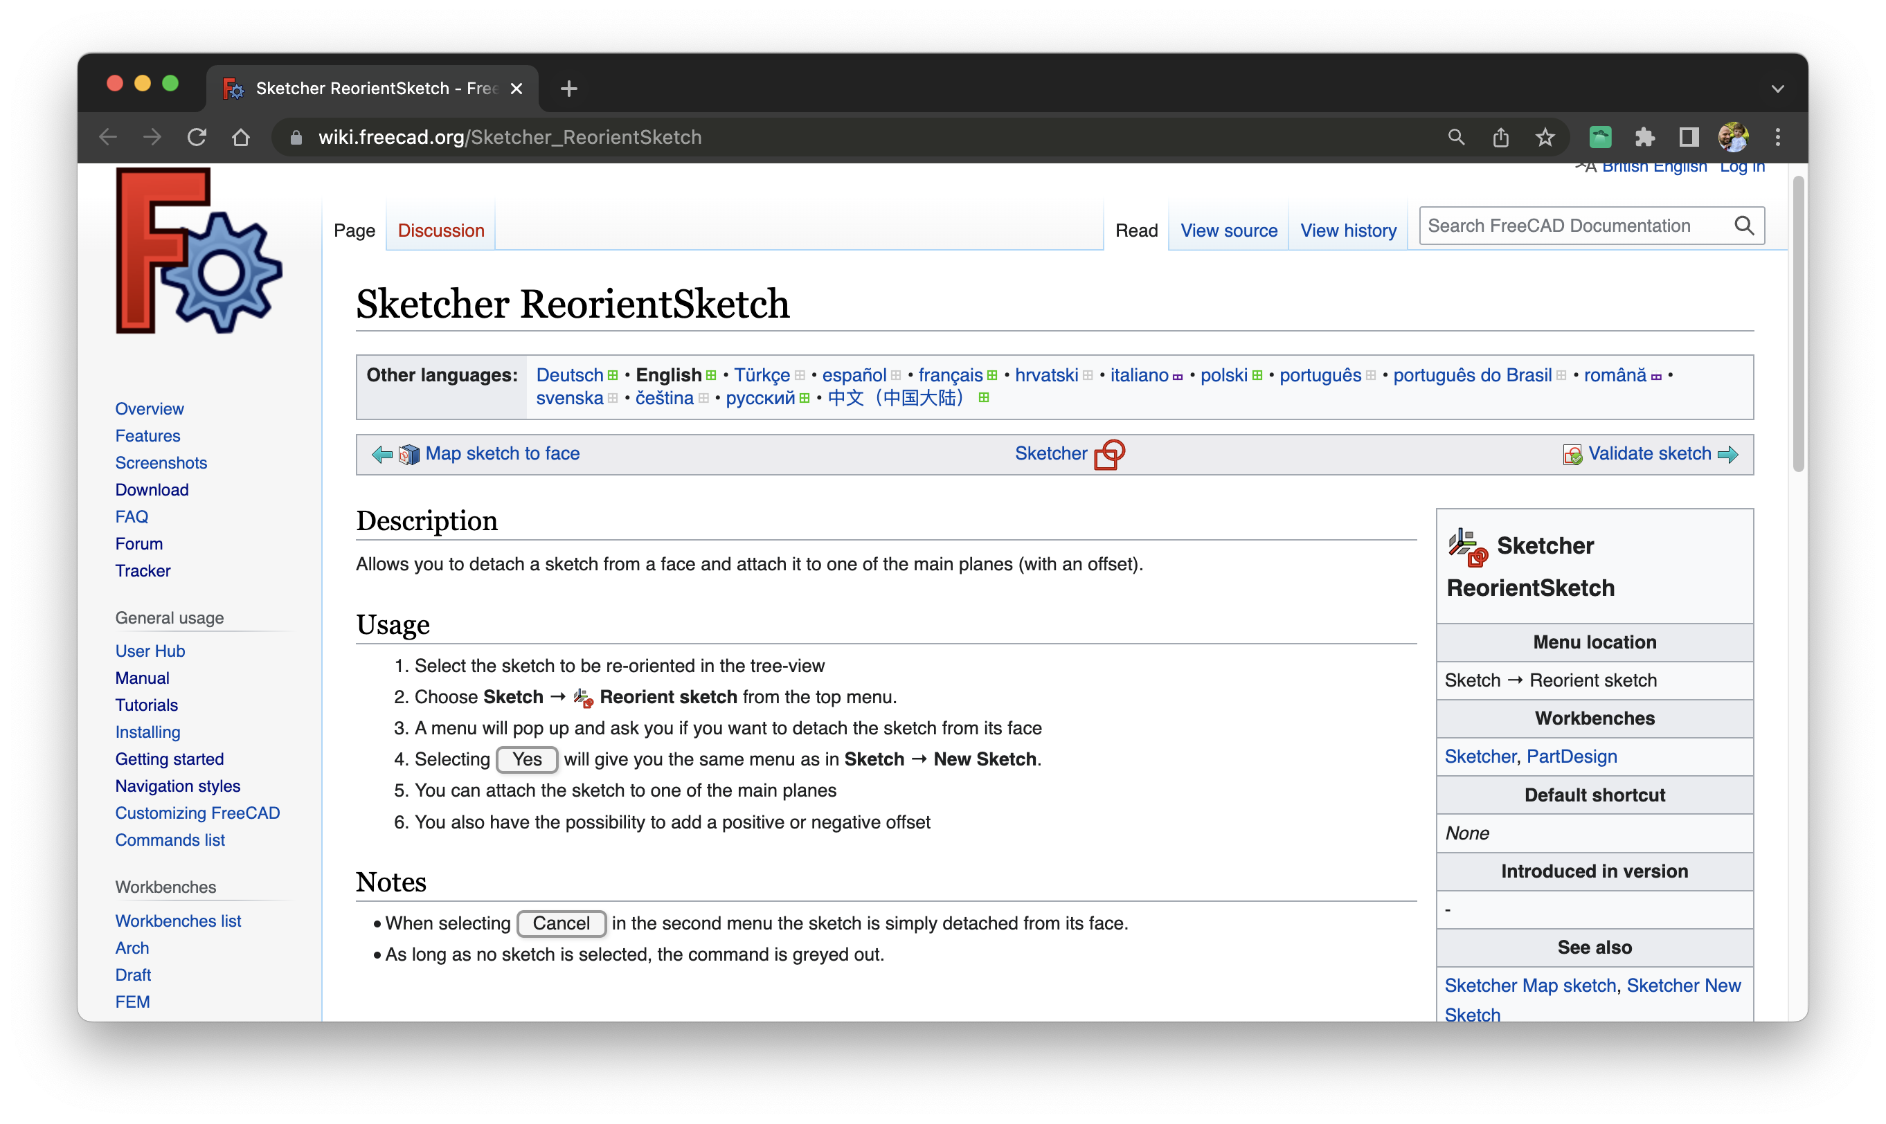Open the PartDesign workbench link
The image size is (1886, 1124).
point(1571,756)
